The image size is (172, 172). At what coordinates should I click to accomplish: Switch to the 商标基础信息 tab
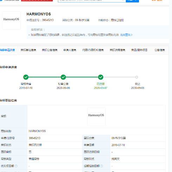pos(28,50)
